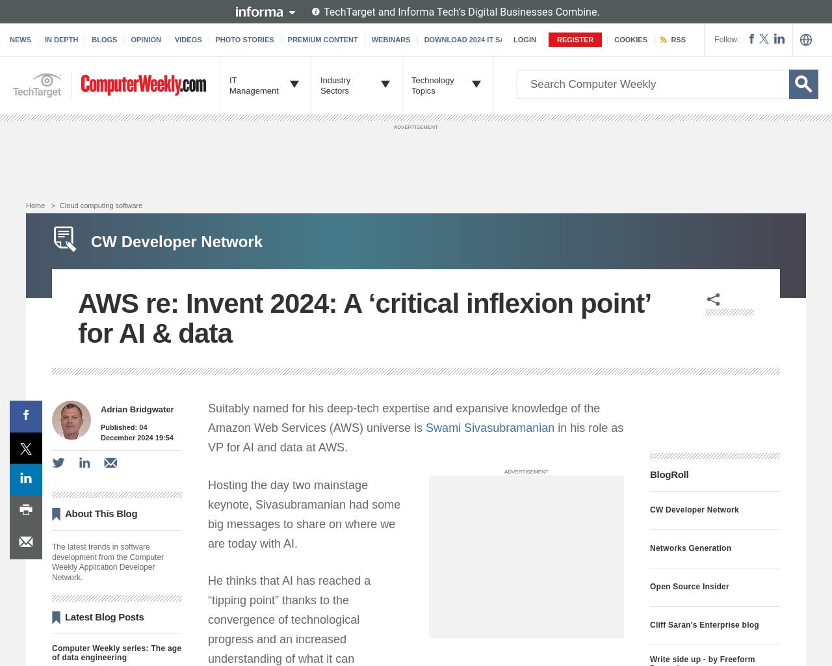Open the In Depth menu item
Screen dimensions: 832x666
[x=61, y=40]
